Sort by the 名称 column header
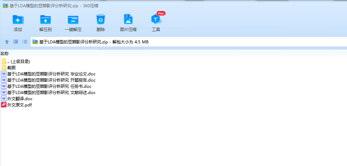This screenshot has height=166, width=347. point(4,53)
